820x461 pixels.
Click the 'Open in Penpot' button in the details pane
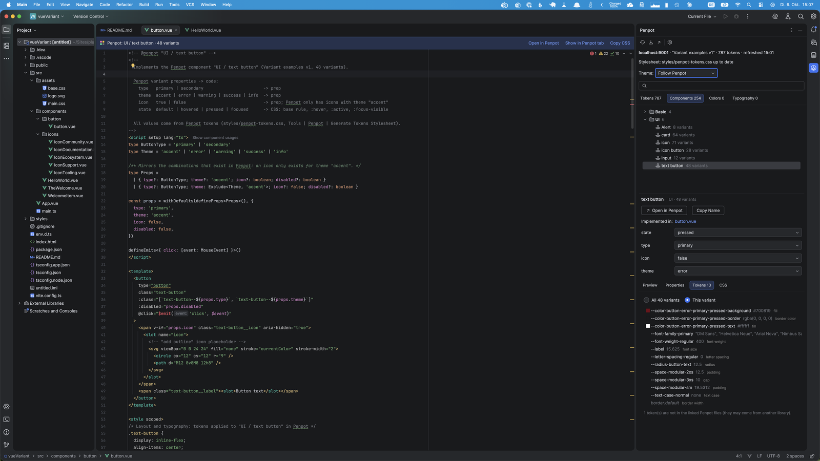[664, 211]
